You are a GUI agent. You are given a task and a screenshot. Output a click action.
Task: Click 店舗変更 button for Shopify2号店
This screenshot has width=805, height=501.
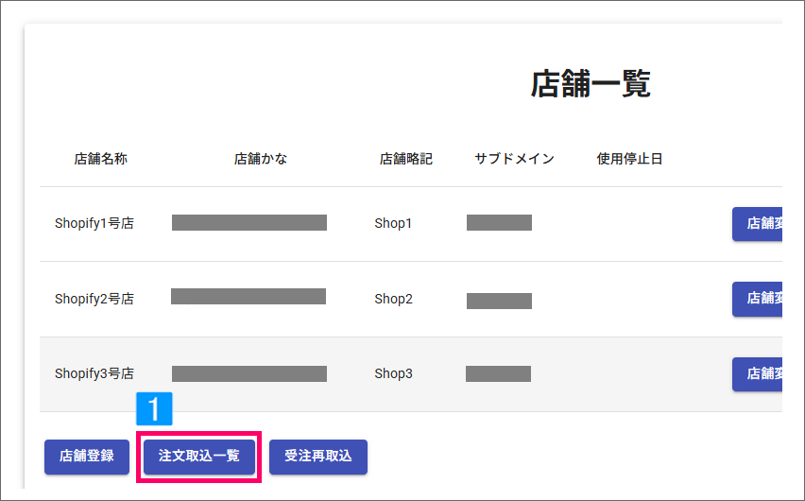[x=757, y=299]
